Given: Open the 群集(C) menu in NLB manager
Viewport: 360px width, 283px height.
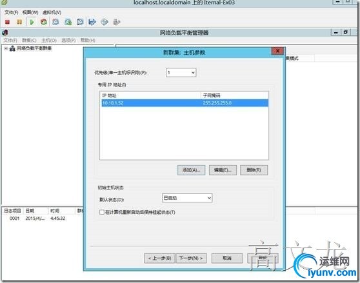Looking at the screenshot, I should [29, 41].
